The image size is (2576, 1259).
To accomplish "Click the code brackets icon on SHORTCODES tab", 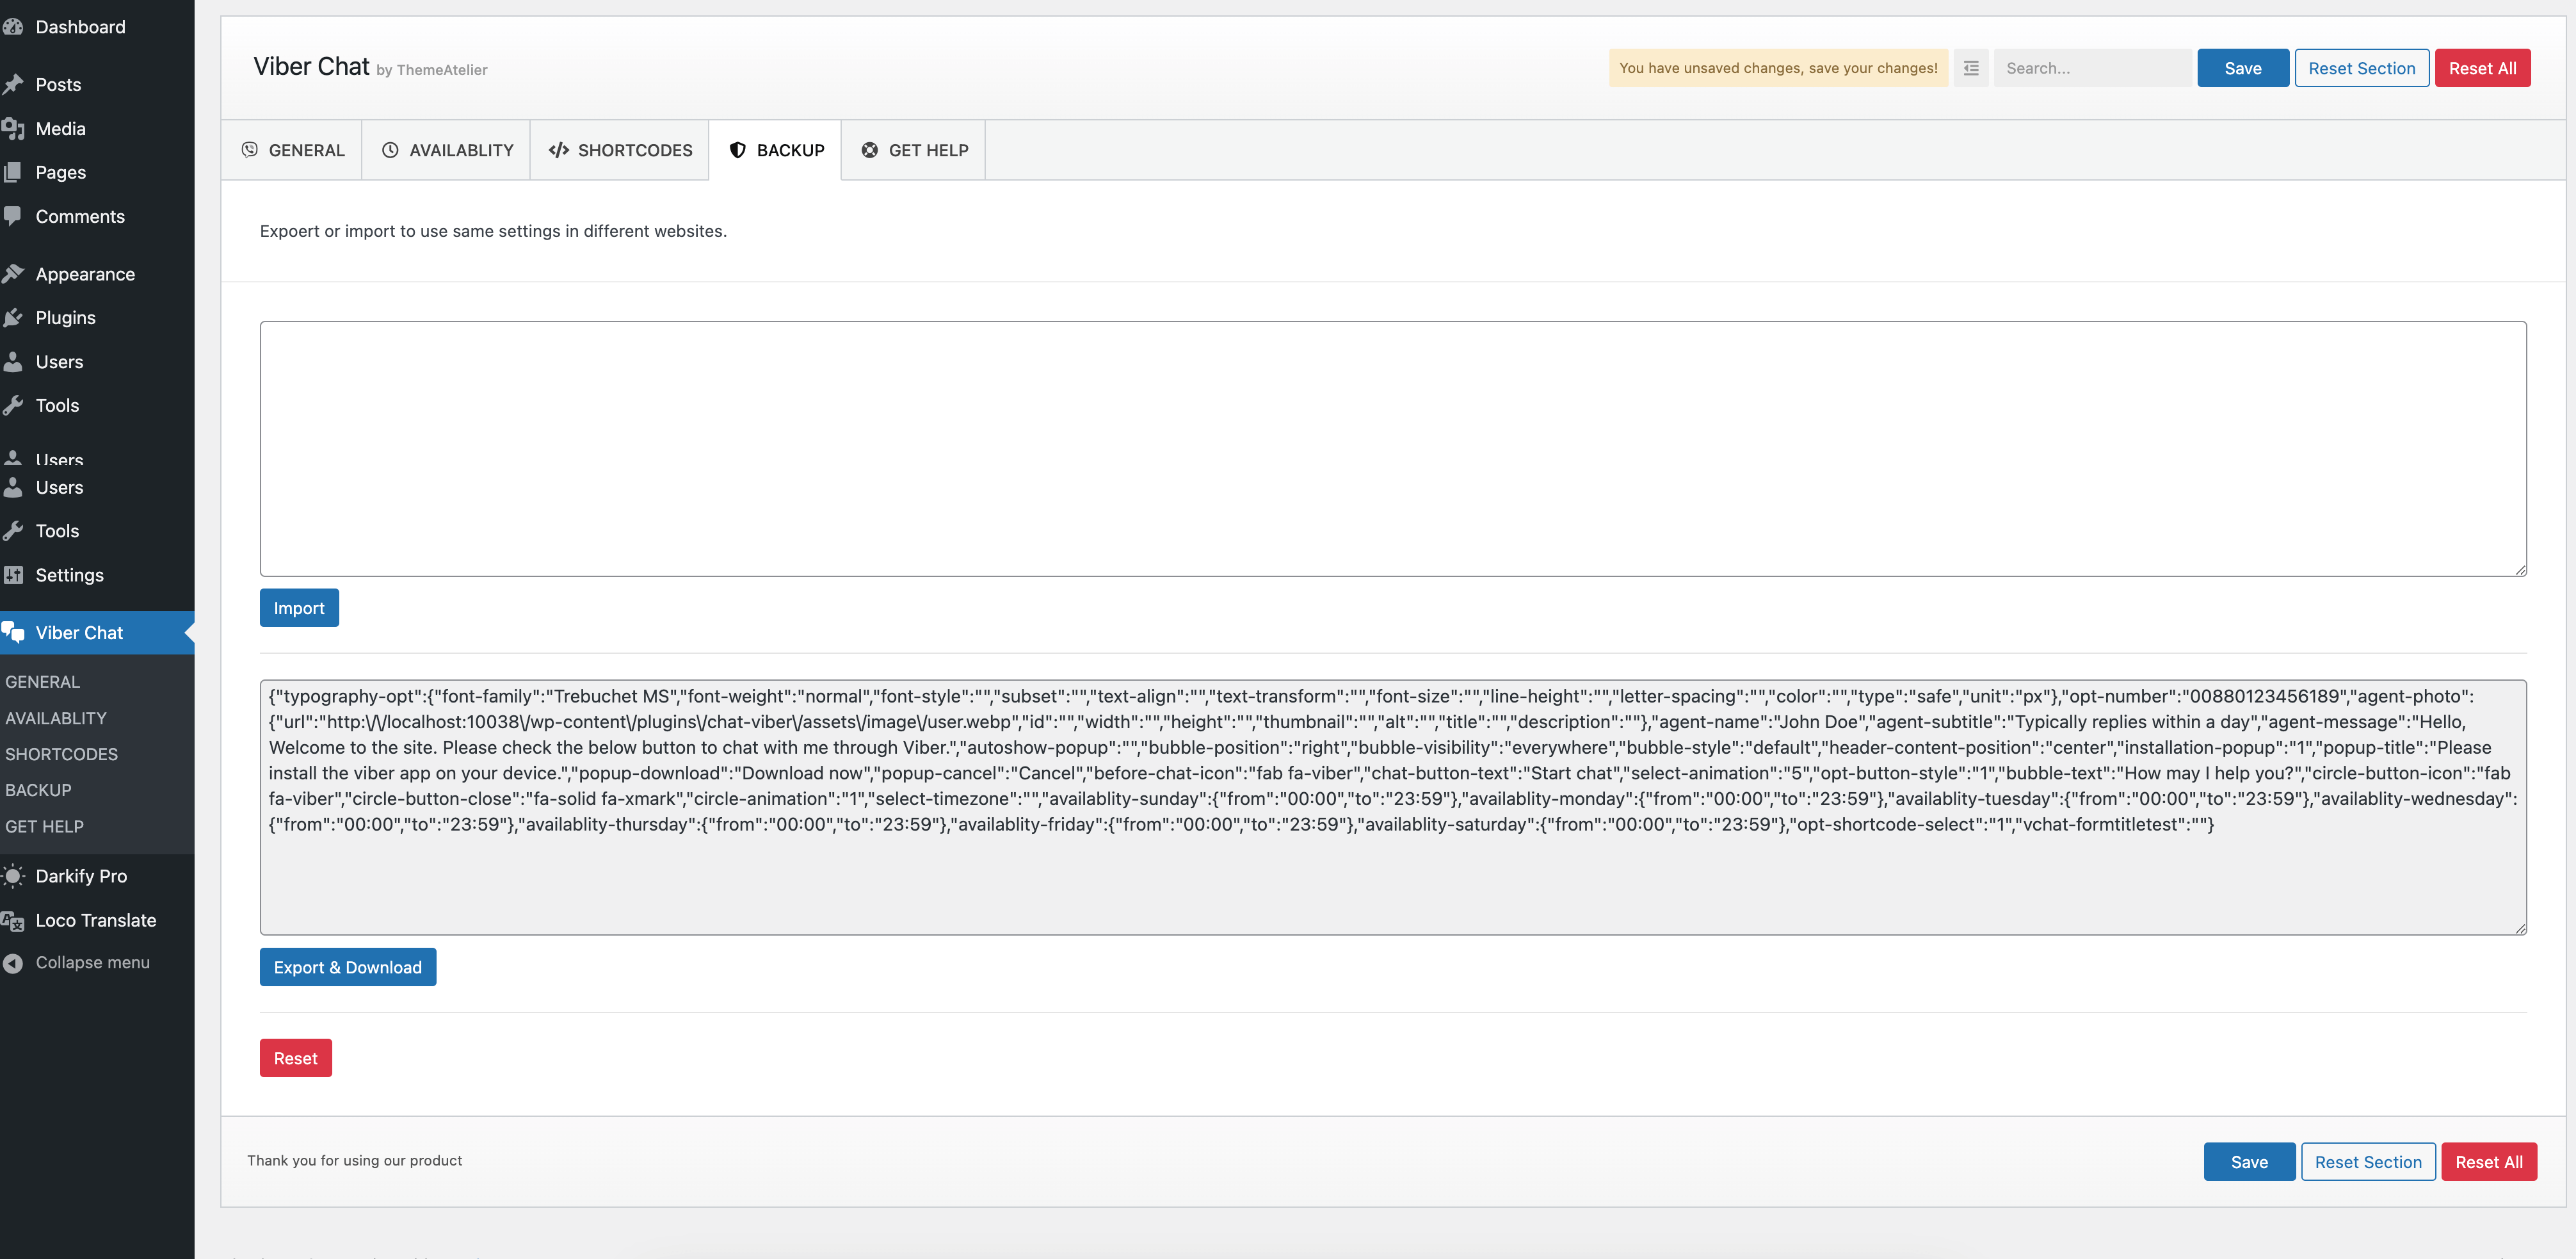I will click(559, 150).
